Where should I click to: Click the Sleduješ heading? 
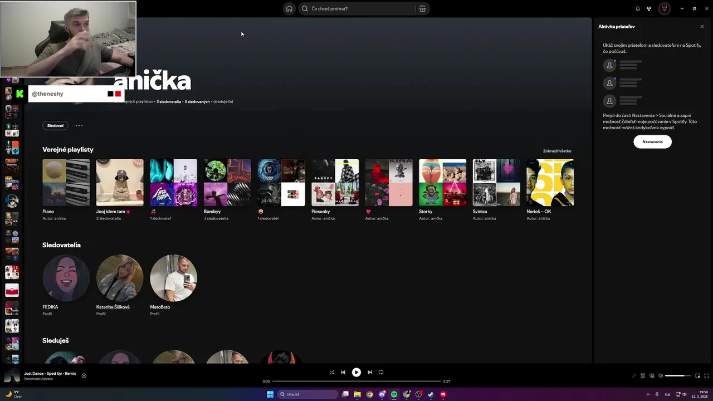56,340
